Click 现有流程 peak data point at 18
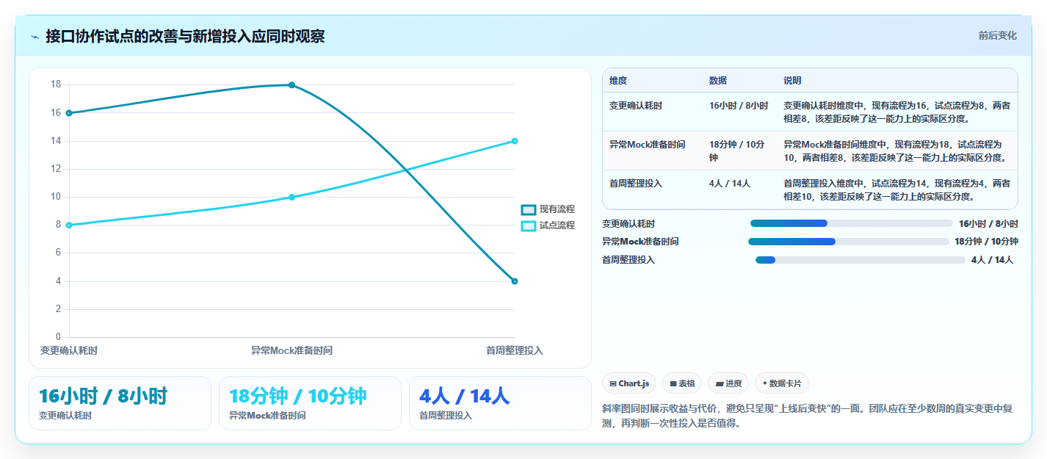 pyautogui.click(x=291, y=85)
